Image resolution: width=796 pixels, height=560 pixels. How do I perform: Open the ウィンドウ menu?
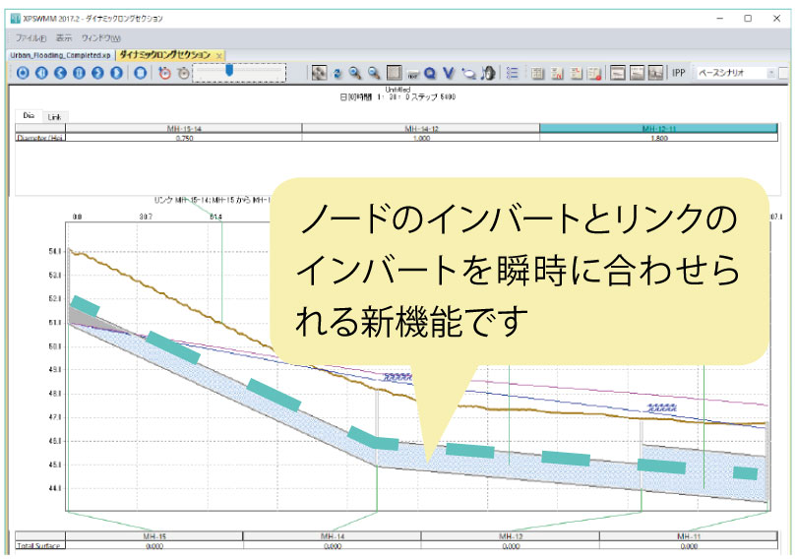click(x=101, y=38)
